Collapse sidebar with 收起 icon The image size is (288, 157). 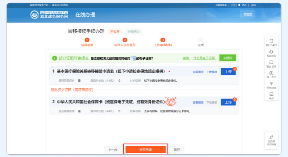coord(271,94)
